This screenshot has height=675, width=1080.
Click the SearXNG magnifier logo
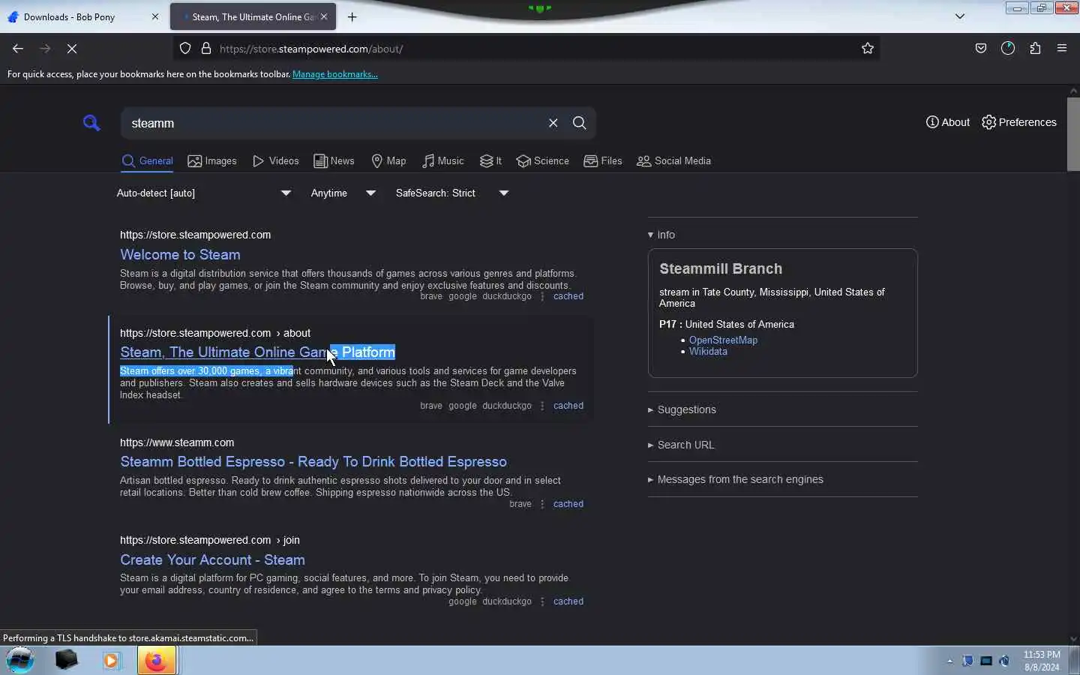(x=91, y=122)
